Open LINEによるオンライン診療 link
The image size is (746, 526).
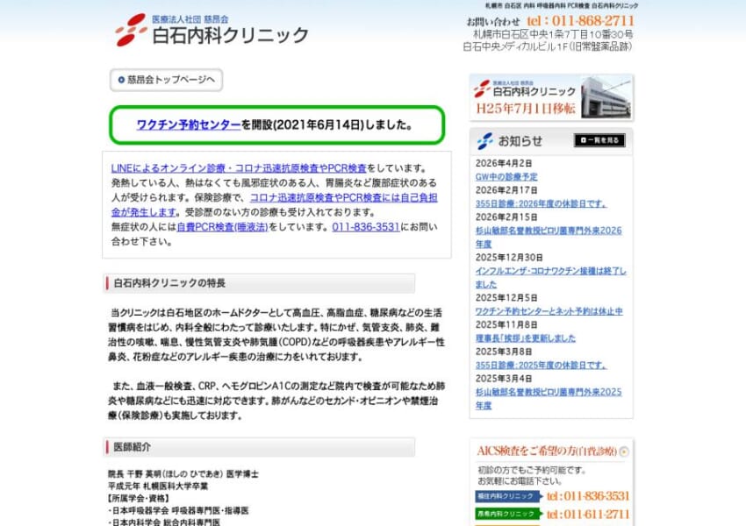[x=239, y=168]
